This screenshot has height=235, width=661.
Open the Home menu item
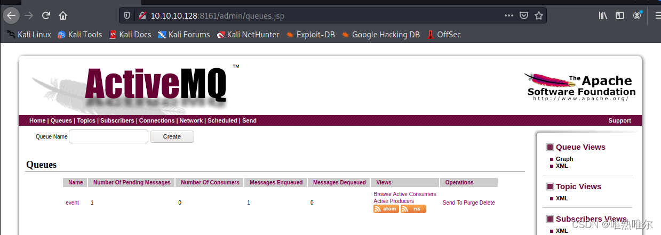point(37,120)
